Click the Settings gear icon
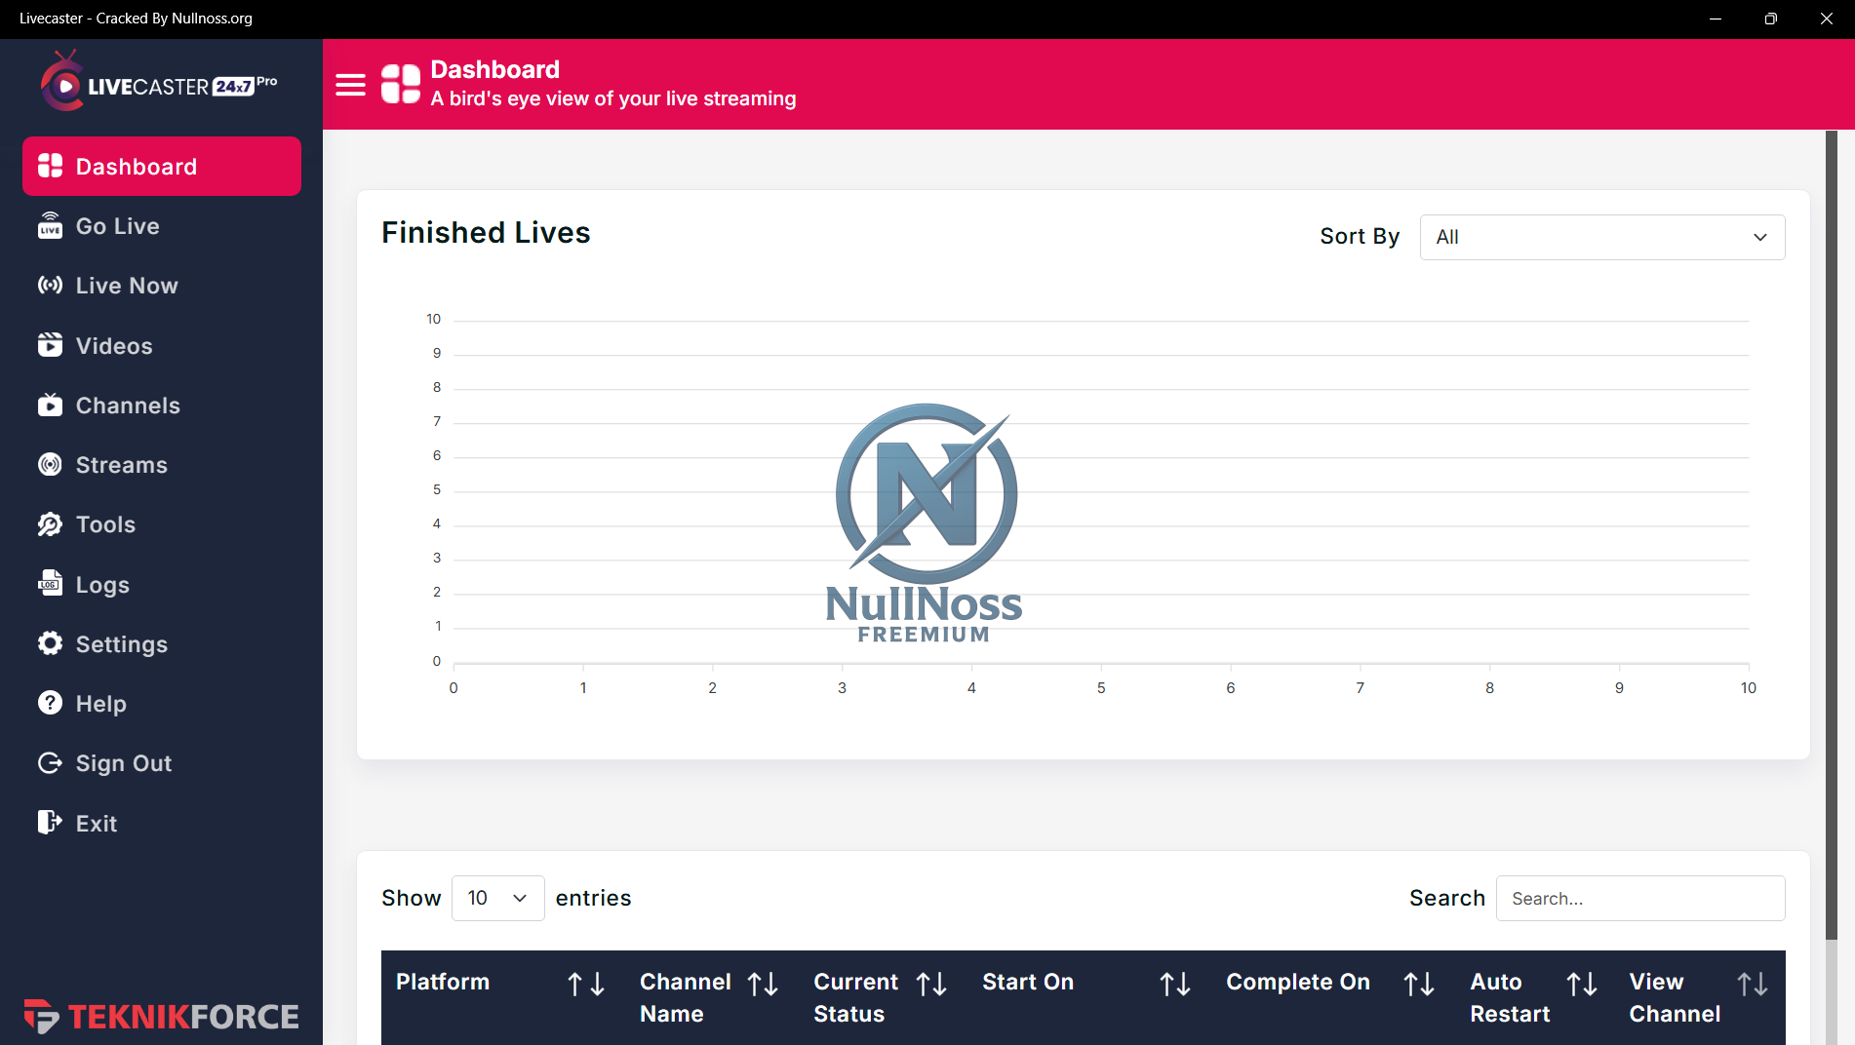1855x1045 pixels. coord(50,643)
